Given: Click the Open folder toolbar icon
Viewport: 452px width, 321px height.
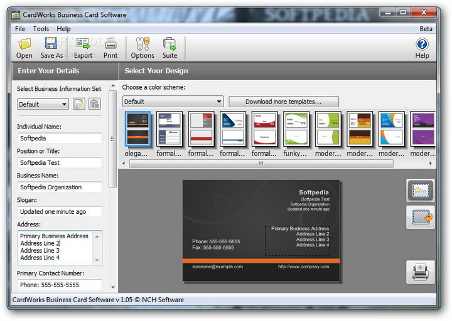Looking at the screenshot, I should [x=24, y=45].
